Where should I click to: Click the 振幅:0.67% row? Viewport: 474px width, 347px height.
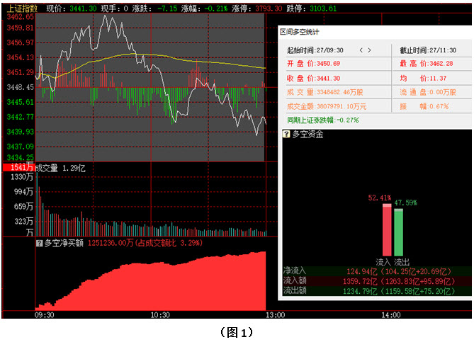(424, 106)
